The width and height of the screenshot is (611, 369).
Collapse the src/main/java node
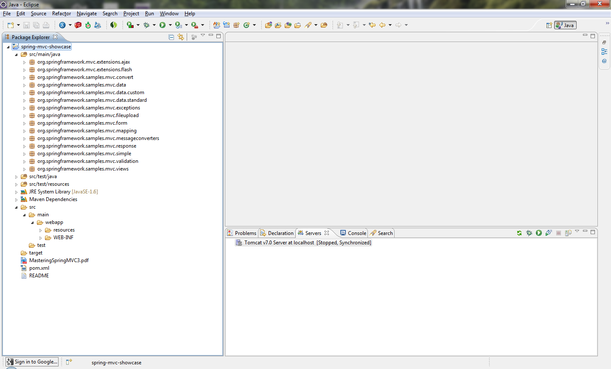tap(17, 54)
